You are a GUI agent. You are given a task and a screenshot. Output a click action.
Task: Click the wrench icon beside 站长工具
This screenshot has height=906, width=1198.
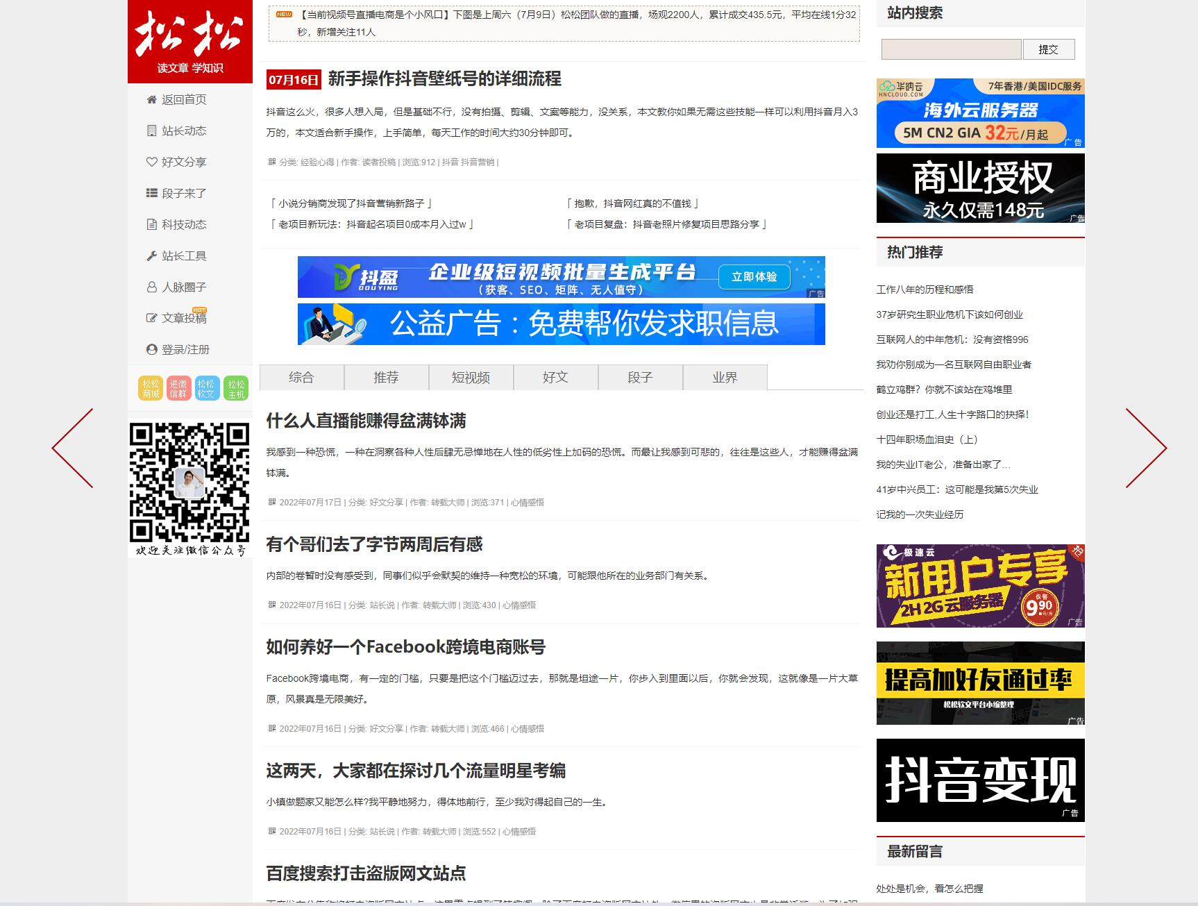click(151, 255)
